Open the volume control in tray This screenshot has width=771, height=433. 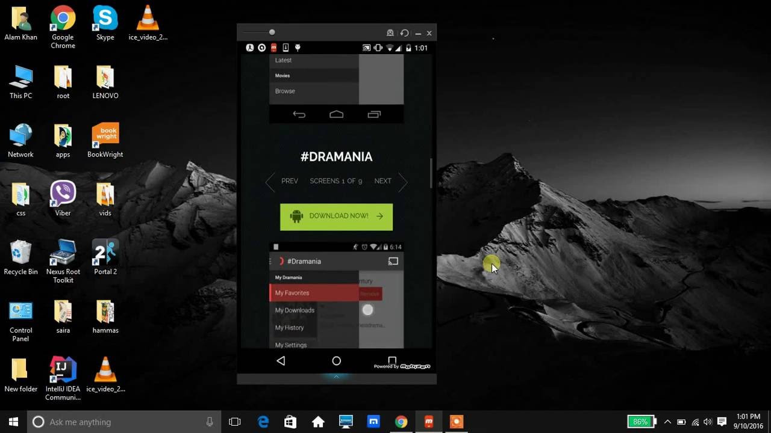pos(708,422)
